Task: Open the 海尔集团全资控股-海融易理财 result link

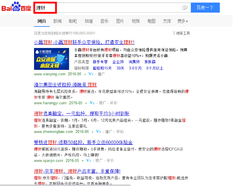Action: click(x=65, y=85)
